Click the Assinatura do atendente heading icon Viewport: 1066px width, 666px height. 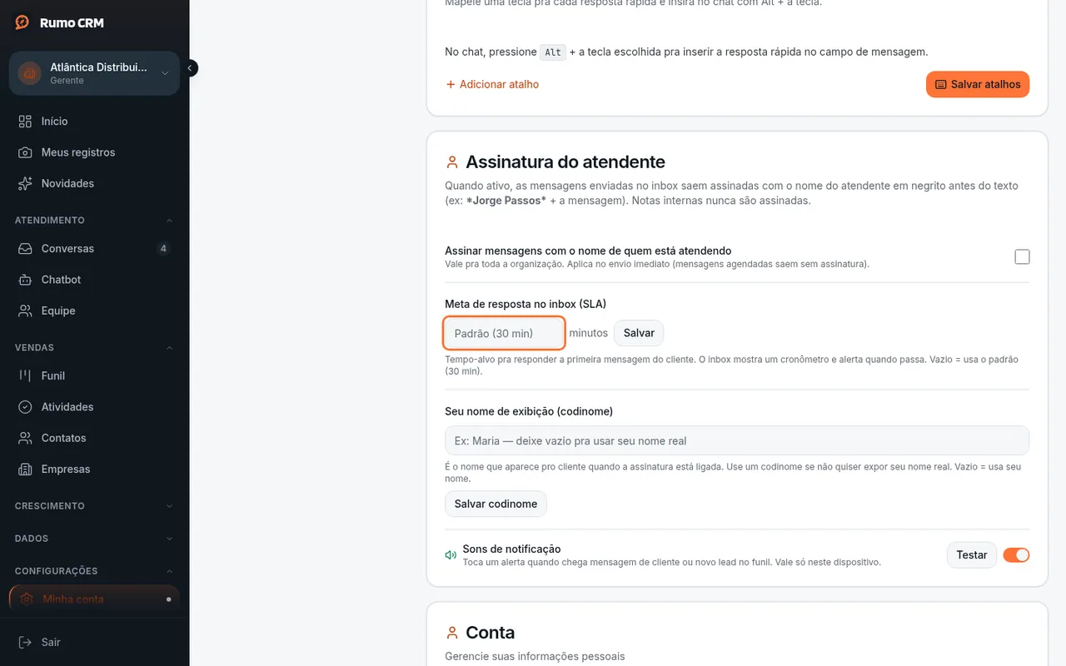point(452,162)
